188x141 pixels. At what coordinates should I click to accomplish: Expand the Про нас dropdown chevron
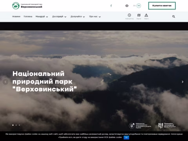(x=100, y=17)
